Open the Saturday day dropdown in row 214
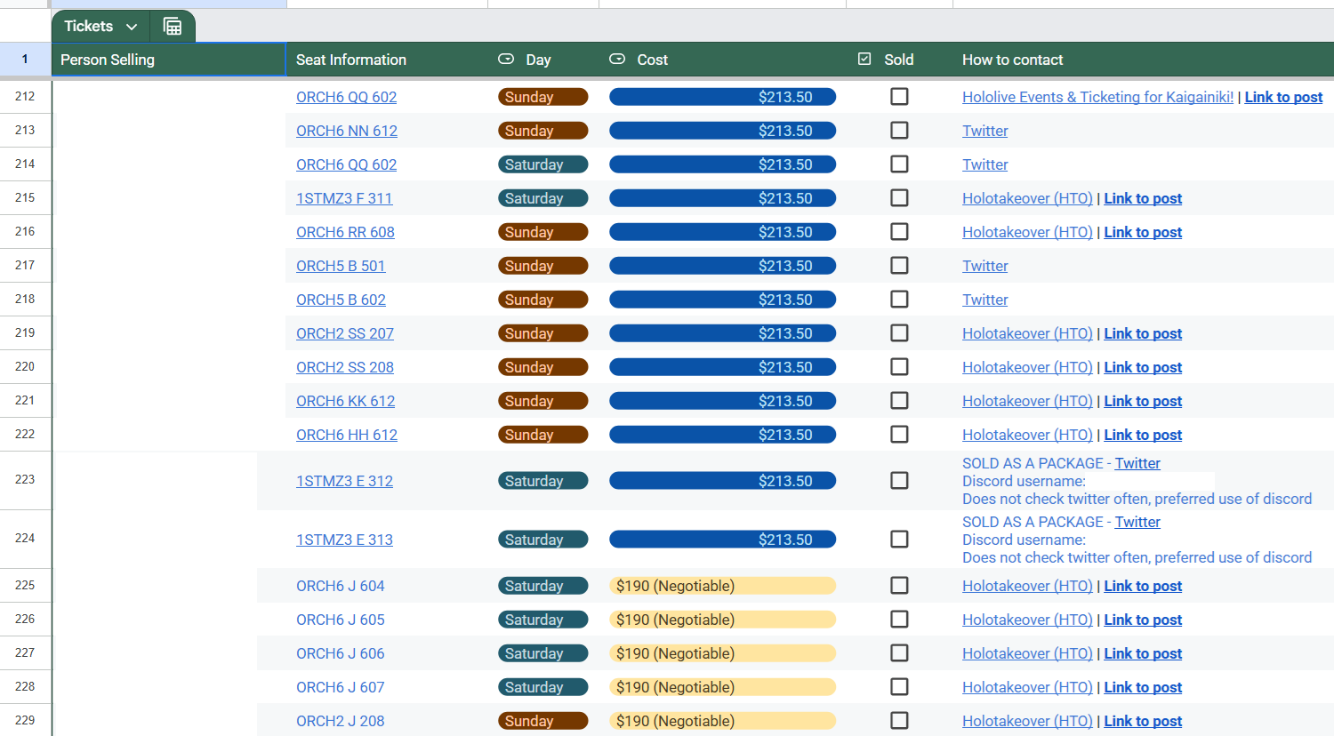 click(x=542, y=164)
